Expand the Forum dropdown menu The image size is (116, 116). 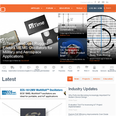51,8
